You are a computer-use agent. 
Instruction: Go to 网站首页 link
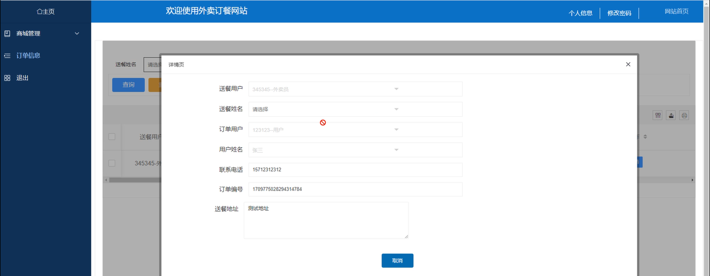677,11
